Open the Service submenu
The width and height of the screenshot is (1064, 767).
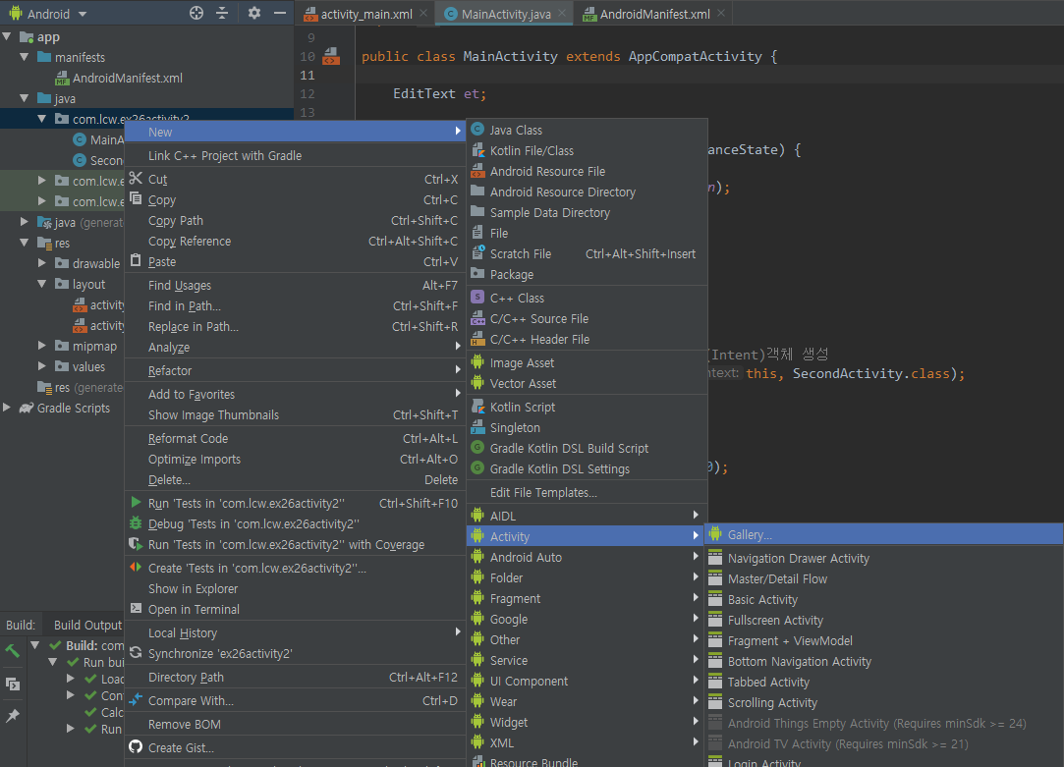[587, 660]
